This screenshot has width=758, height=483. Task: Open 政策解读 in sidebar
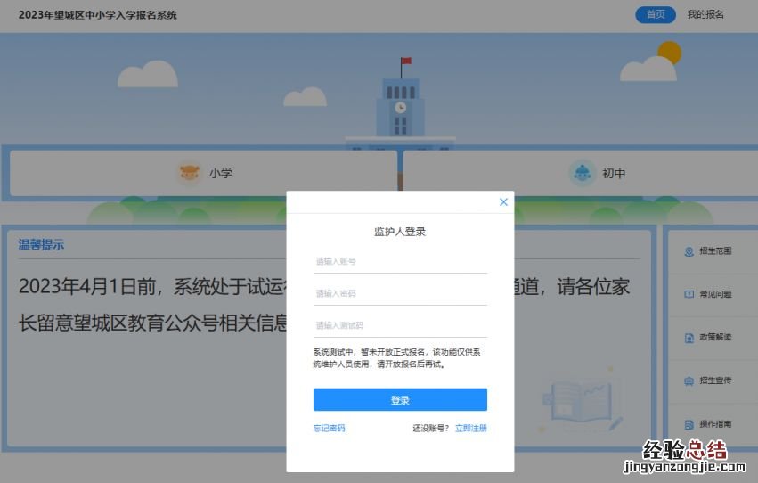[715, 337]
